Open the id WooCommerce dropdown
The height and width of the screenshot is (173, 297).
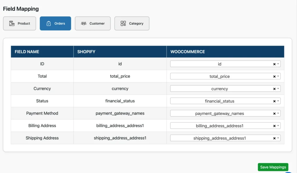click(278, 64)
